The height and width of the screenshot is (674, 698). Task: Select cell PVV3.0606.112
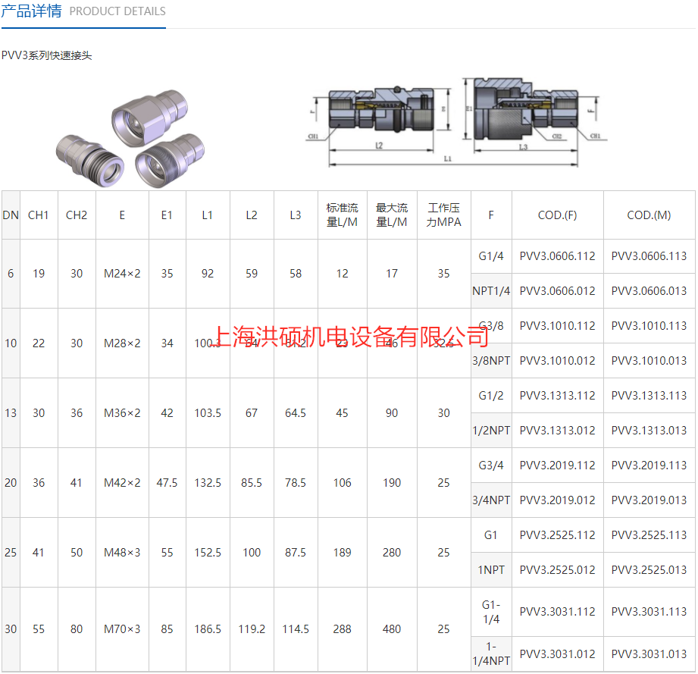(x=557, y=256)
